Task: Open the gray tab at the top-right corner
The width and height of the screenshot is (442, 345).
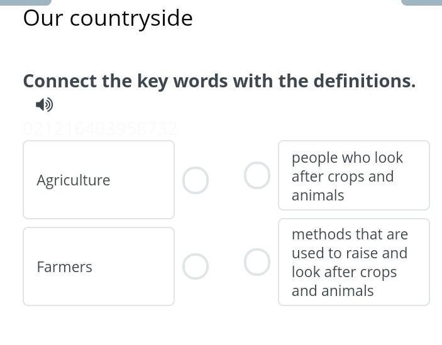Action: point(422,3)
